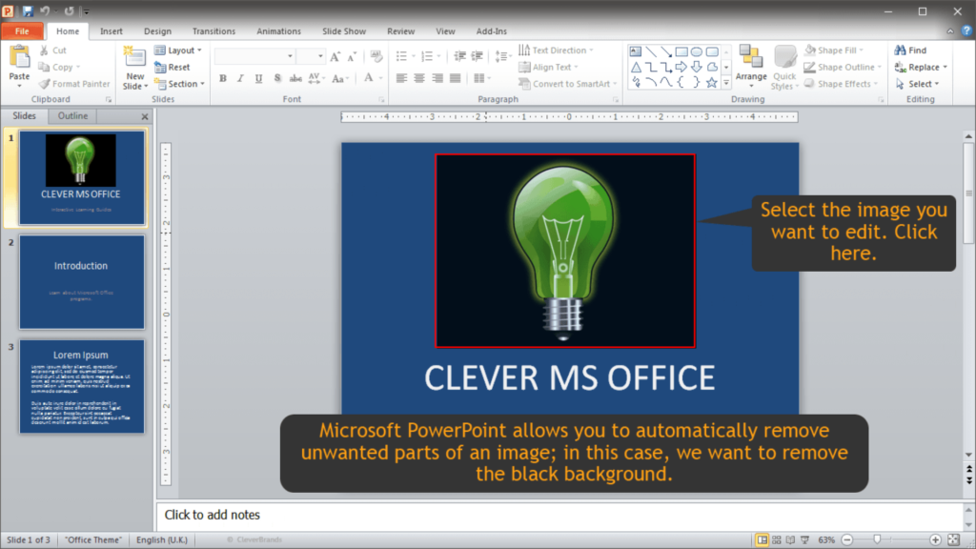Toggle Align Text Right
976x549 pixels.
(x=437, y=78)
